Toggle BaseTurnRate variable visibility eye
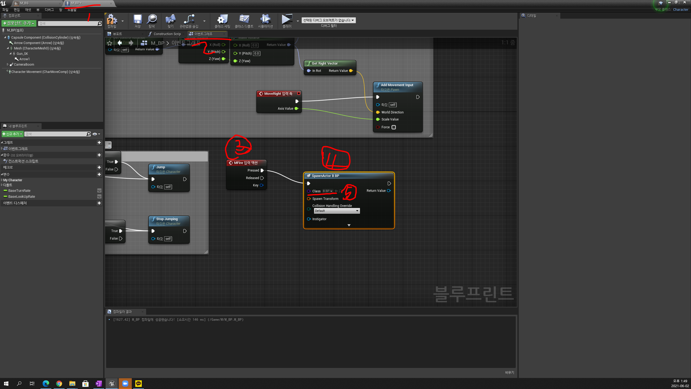The height and width of the screenshot is (389, 691). point(99,190)
